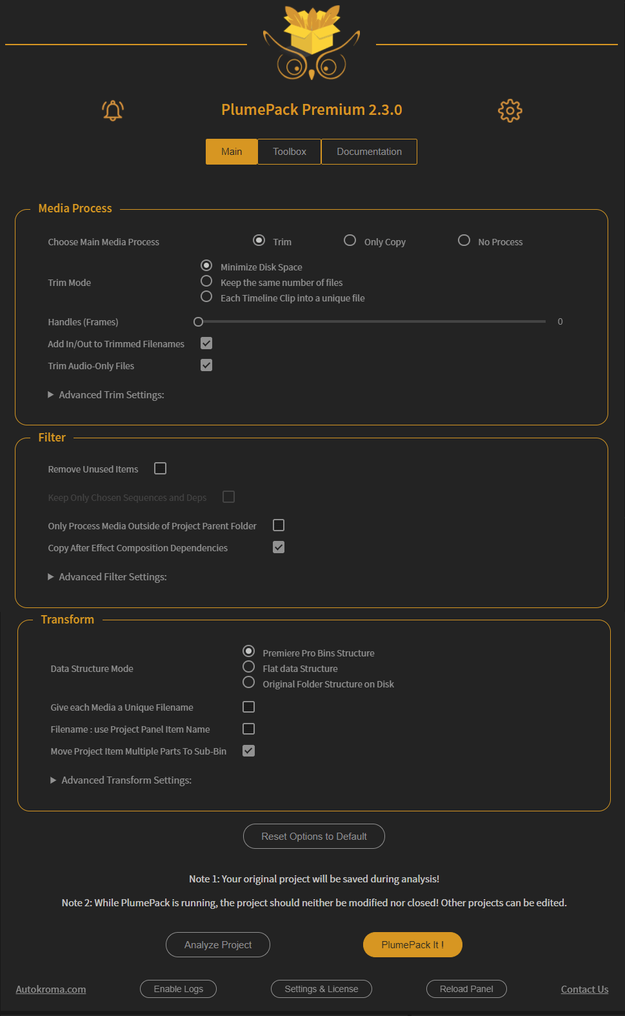This screenshot has width=625, height=1016.
Task: Select Flat data Structure mode
Action: coord(249,666)
